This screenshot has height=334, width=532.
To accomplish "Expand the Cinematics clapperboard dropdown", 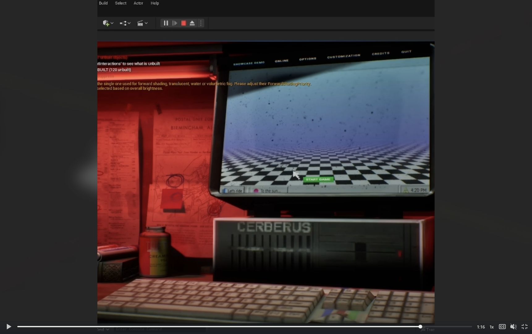I will click(142, 23).
